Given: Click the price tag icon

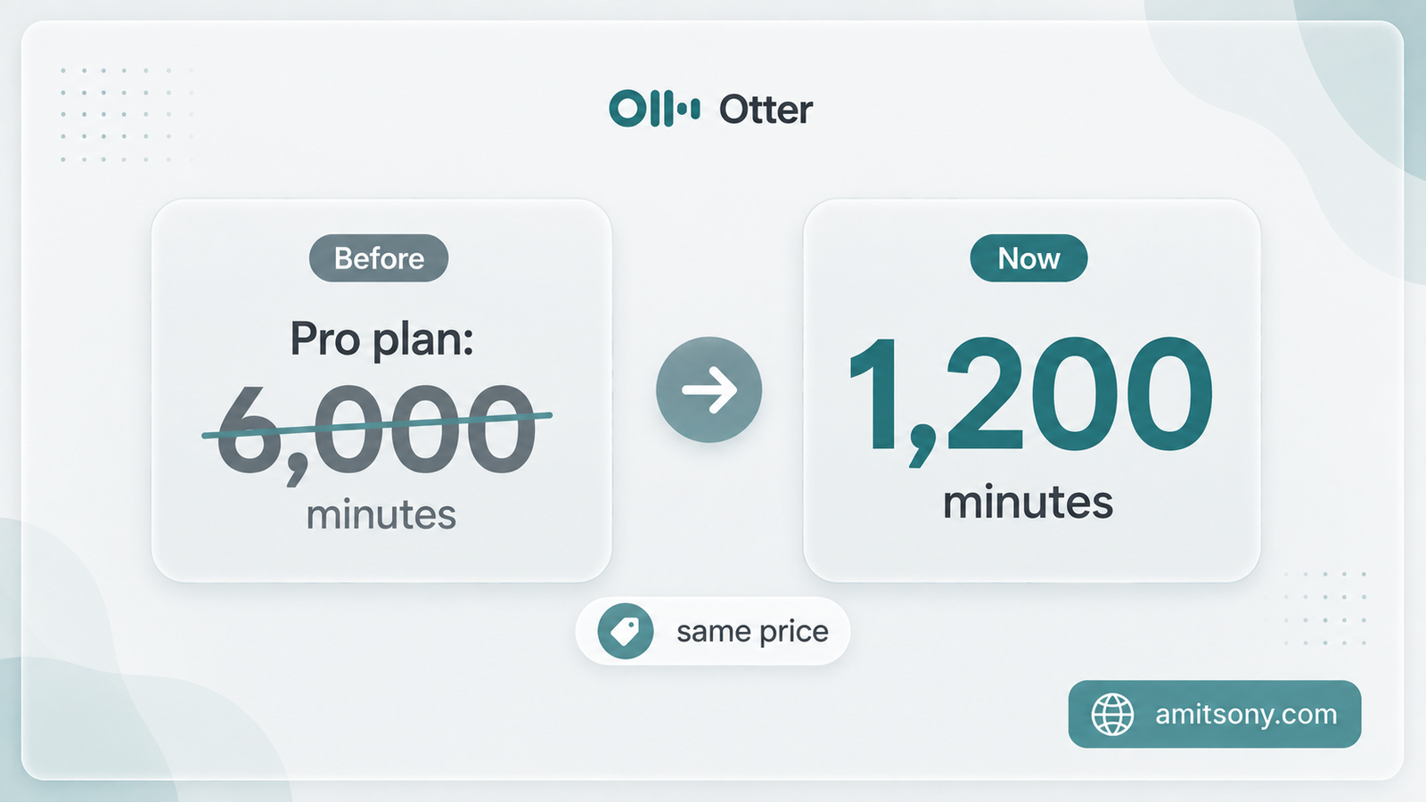Looking at the screenshot, I should 626,631.
